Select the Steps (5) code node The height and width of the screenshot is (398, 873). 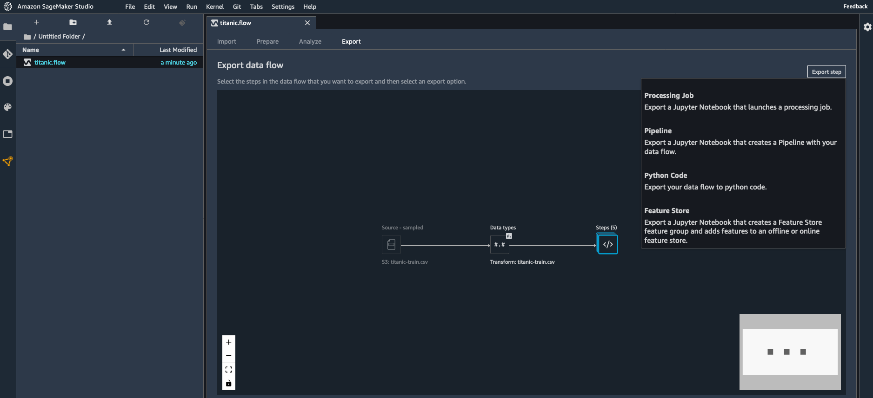[607, 244]
